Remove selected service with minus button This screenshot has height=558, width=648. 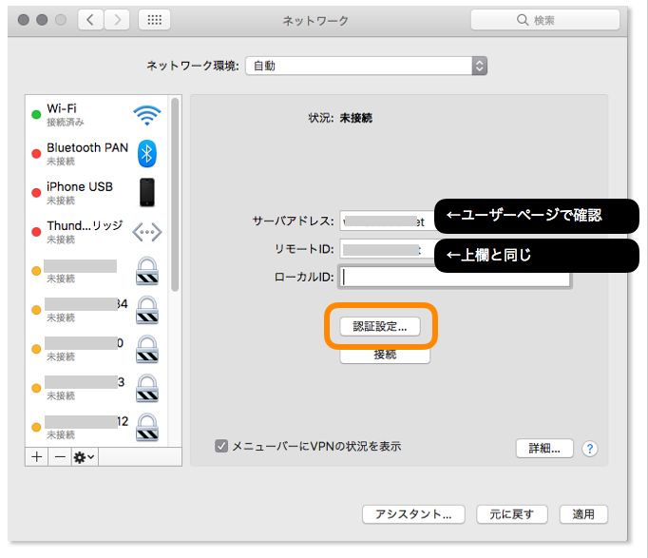pyautogui.click(x=60, y=456)
